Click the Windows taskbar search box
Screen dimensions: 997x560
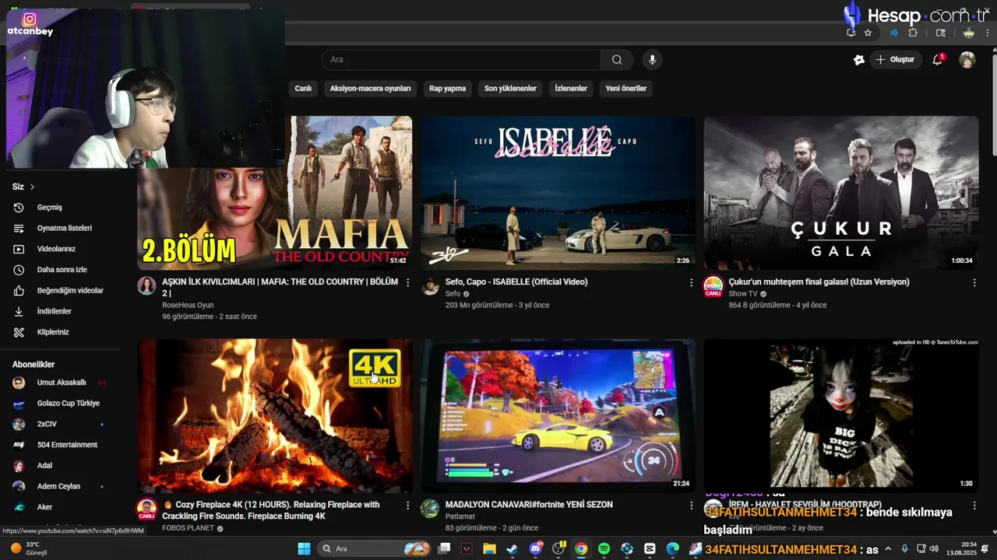pos(375,549)
